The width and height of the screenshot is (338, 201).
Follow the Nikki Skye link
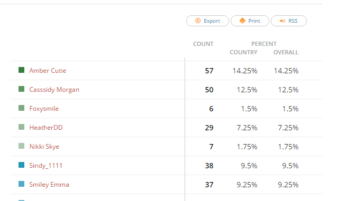click(x=44, y=147)
